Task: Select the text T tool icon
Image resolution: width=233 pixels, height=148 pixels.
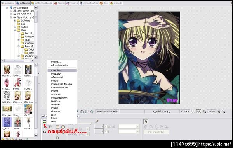Action: [x=50, y=127]
